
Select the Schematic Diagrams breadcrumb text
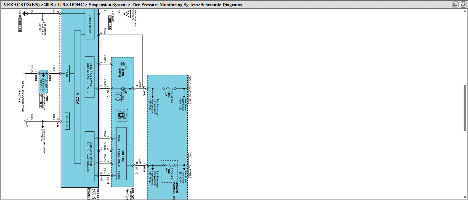point(221,5)
